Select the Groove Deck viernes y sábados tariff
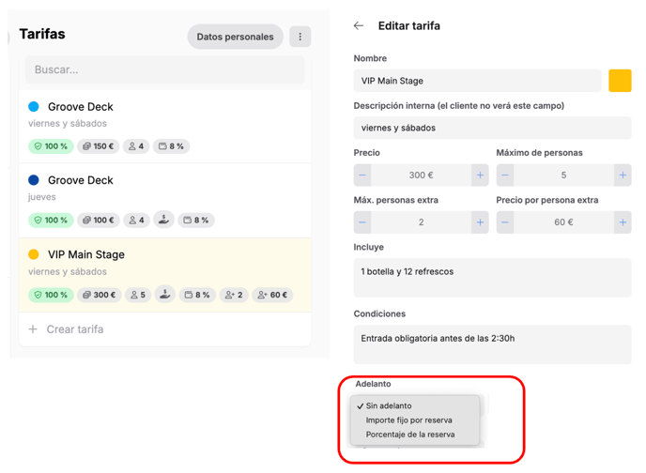646x473 pixels. 165,127
